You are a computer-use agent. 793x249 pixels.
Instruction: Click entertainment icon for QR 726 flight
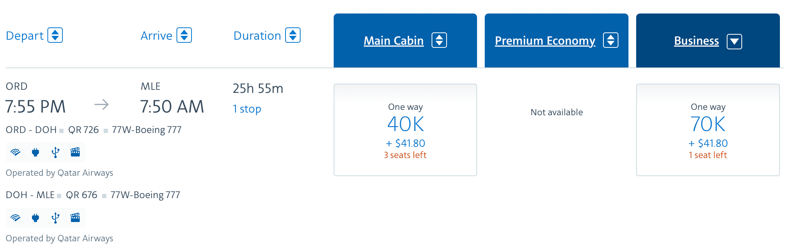click(x=76, y=152)
